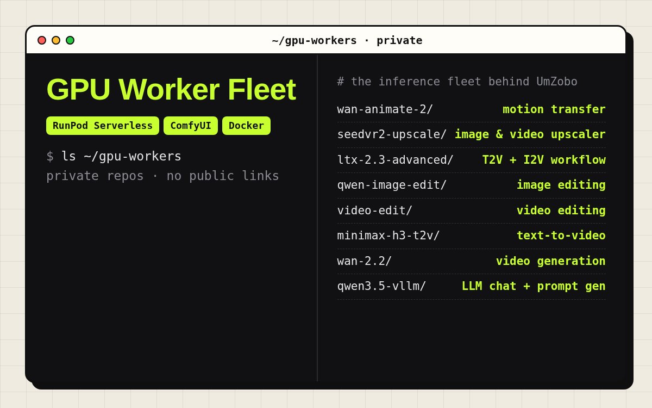Screen dimensions: 652x408
Task: Click the 'motion transfer' description
Action: click(x=554, y=109)
